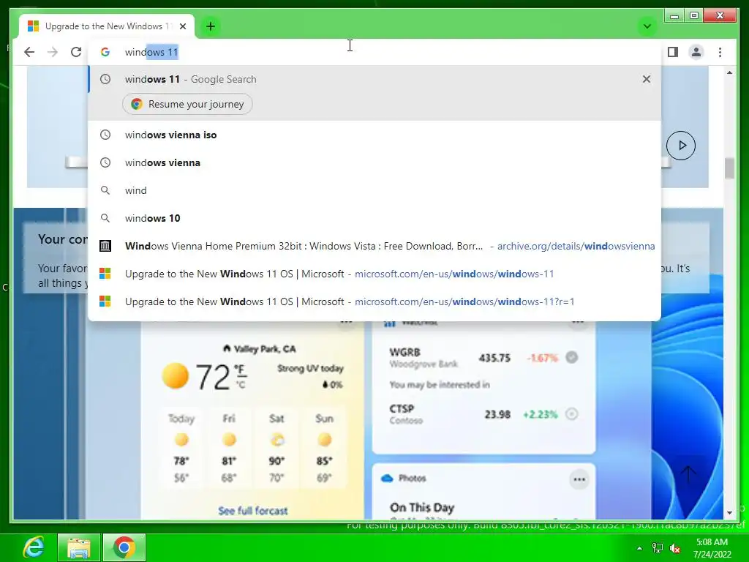The height and width of the screenshot is (562, 749).
Task: Open the archive.org Windows Vienna Home Premium suggestion
Action: point(374,246)
